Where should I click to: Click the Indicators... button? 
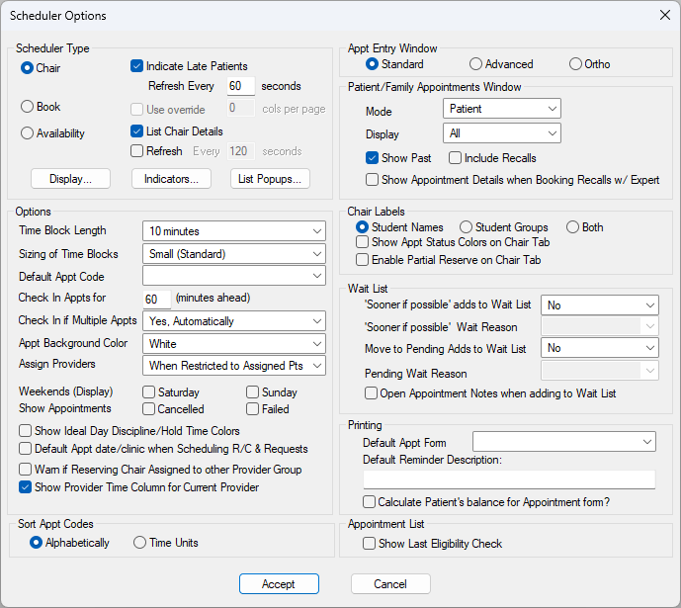(x=171, y=179)
